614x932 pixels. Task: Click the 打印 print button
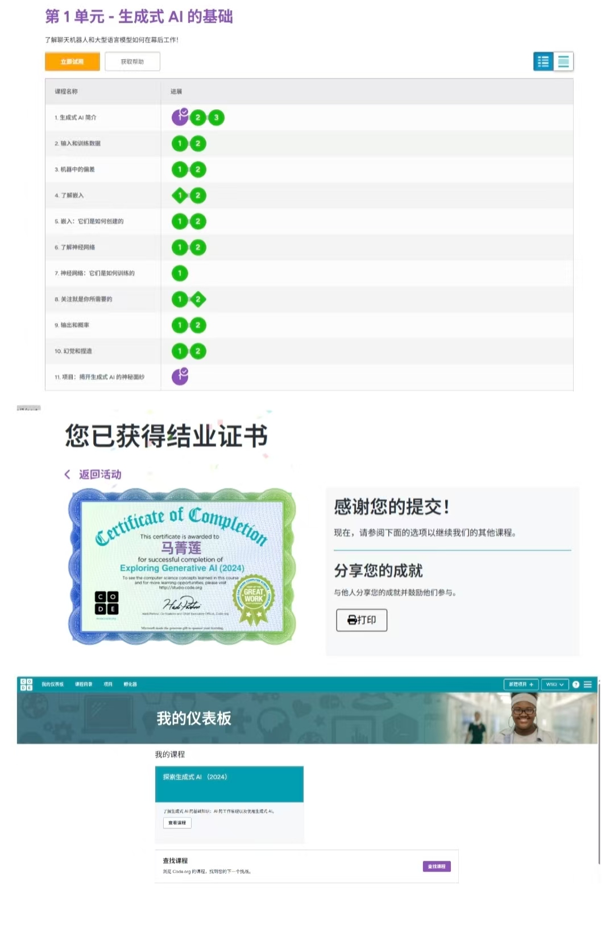[x=362, y=620]
